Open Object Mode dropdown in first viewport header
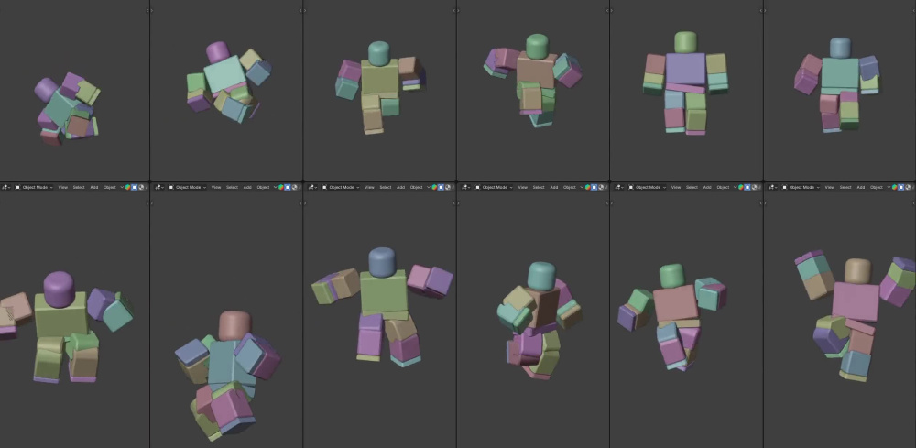This screenshot has width=916, height=448. click(34, 187)
